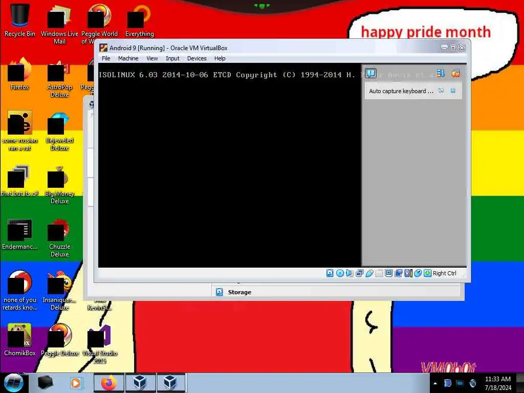
Task: Click inside the black VM guest screen
Action: [229, 165]
